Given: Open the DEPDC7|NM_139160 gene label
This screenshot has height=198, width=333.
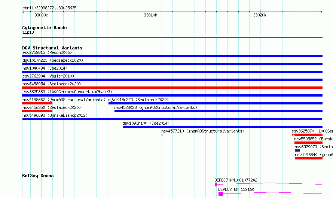Looking at the screenshot, I should coord(236,189).
